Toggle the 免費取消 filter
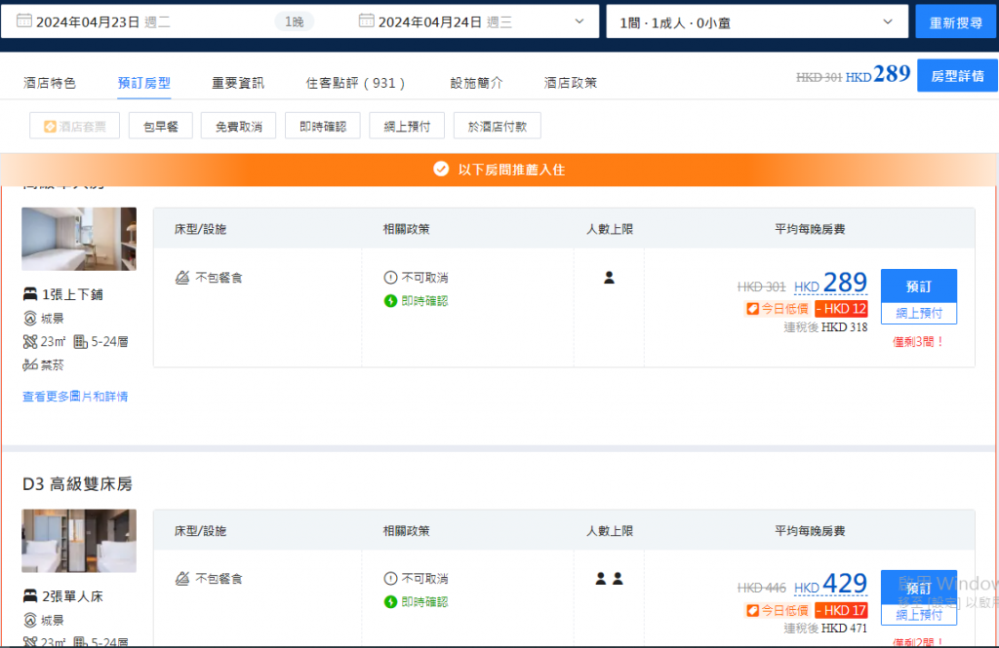The width and height of the screenshot is (999, 648). click(238, 126)
